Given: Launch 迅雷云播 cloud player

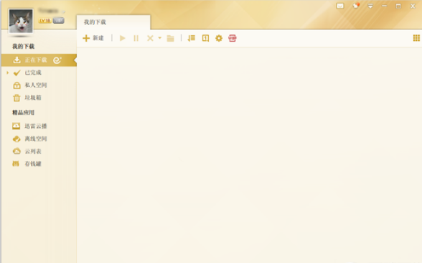Looking at the screenshot, I should coord(36,126).
